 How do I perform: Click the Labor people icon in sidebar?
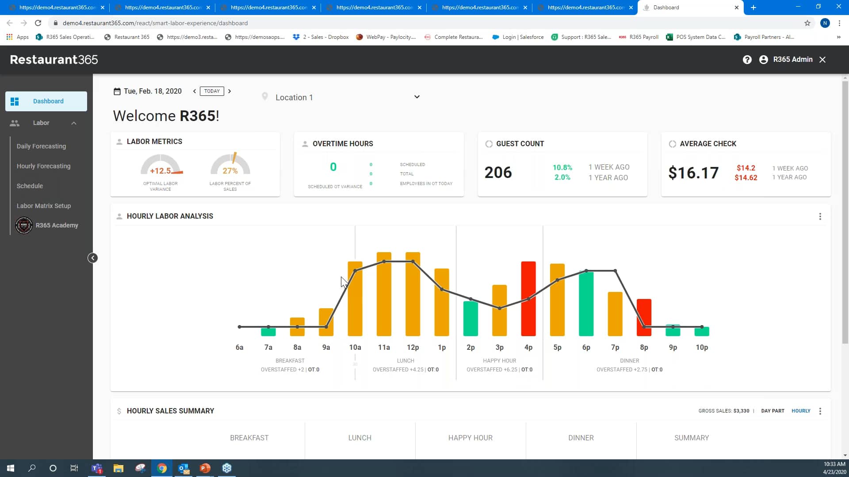click(x=15, y=123)
